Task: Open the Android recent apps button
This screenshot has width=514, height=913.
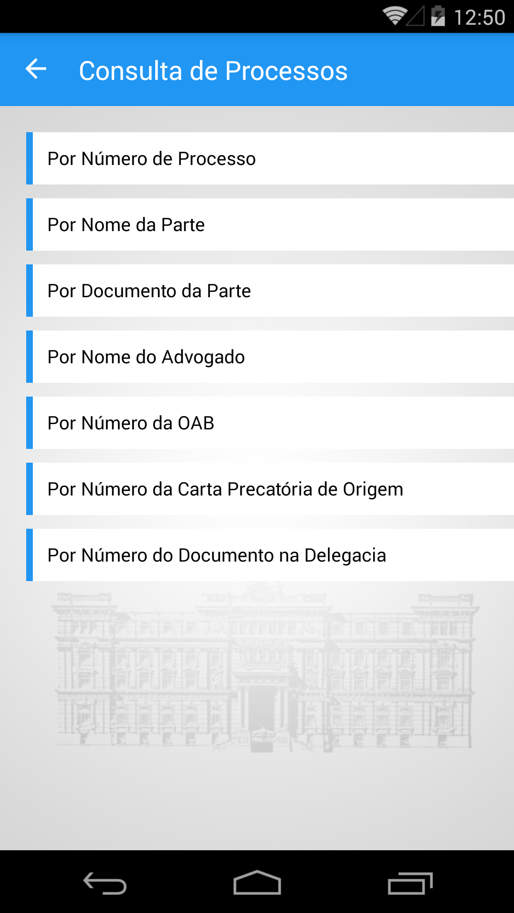Action: click(x=410, y=884)
